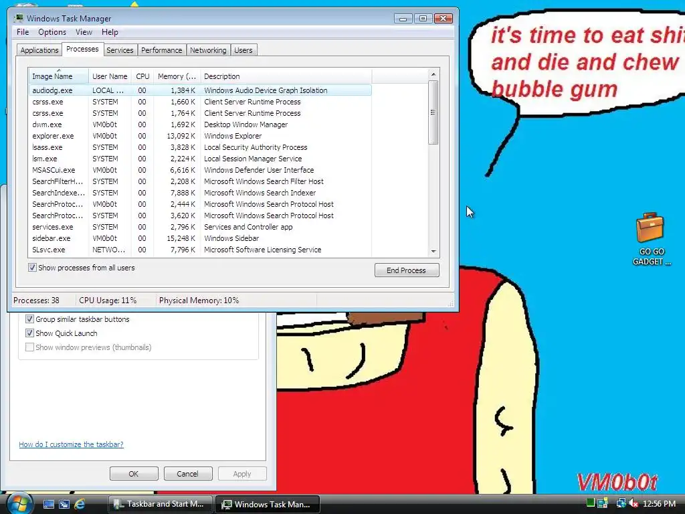Click the process list scroll down arrow
685x514 pixels.
click(x=433, y=252)
